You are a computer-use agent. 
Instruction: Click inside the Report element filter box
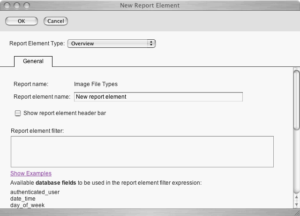[142, 151]
